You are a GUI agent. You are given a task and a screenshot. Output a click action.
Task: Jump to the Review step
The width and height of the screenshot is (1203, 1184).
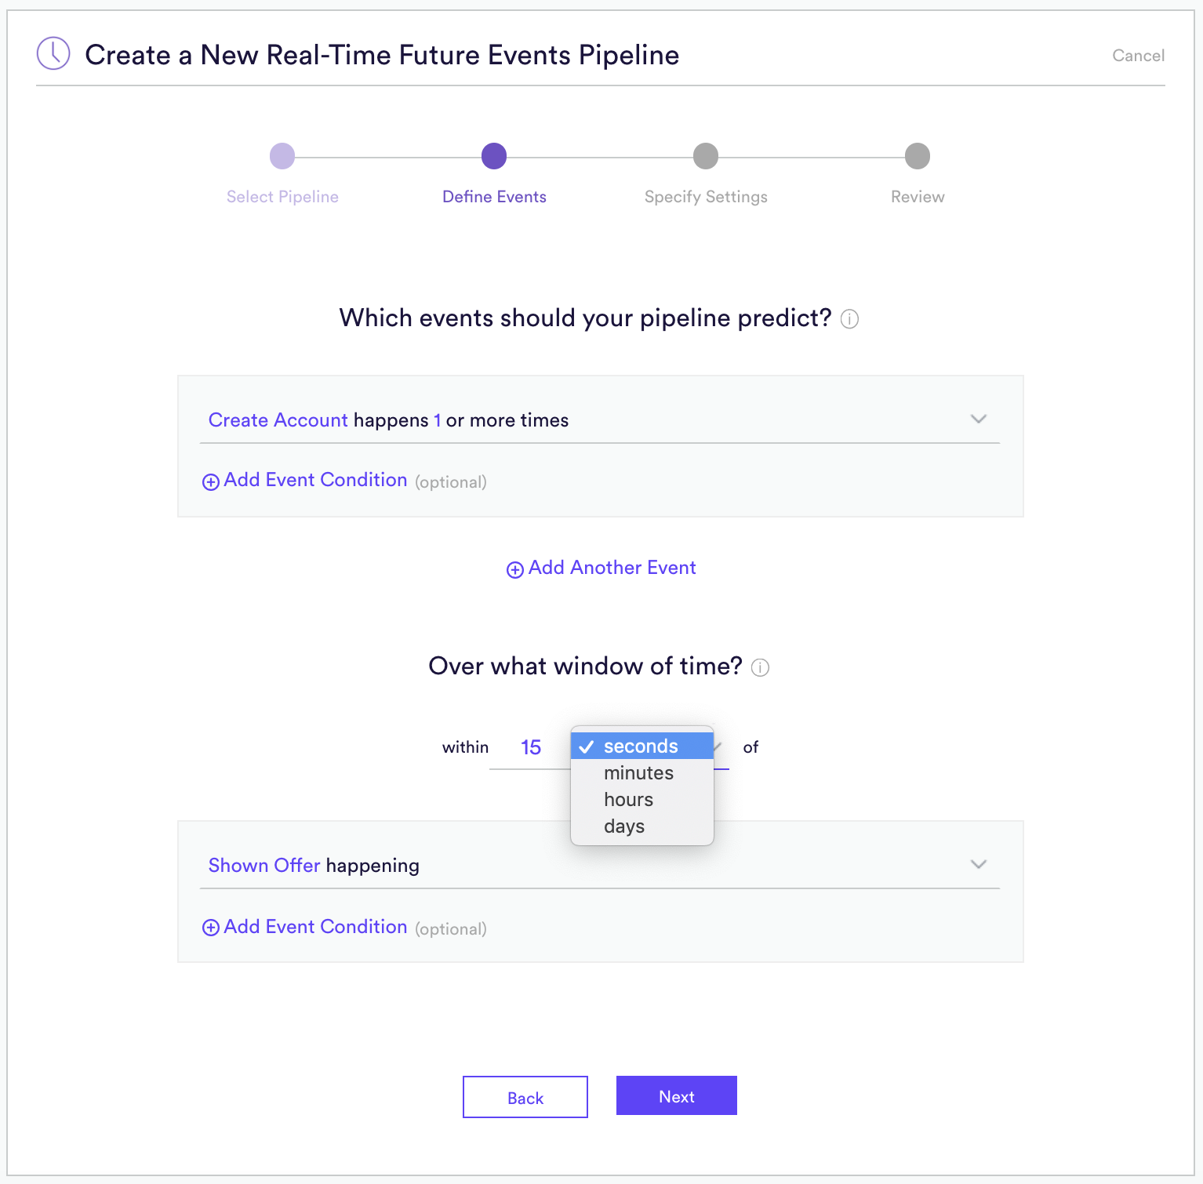(918, 156)
